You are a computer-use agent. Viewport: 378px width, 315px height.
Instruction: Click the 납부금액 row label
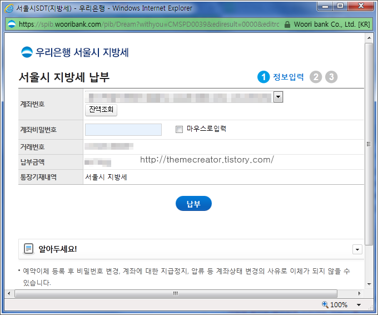(x=32, y=162)
